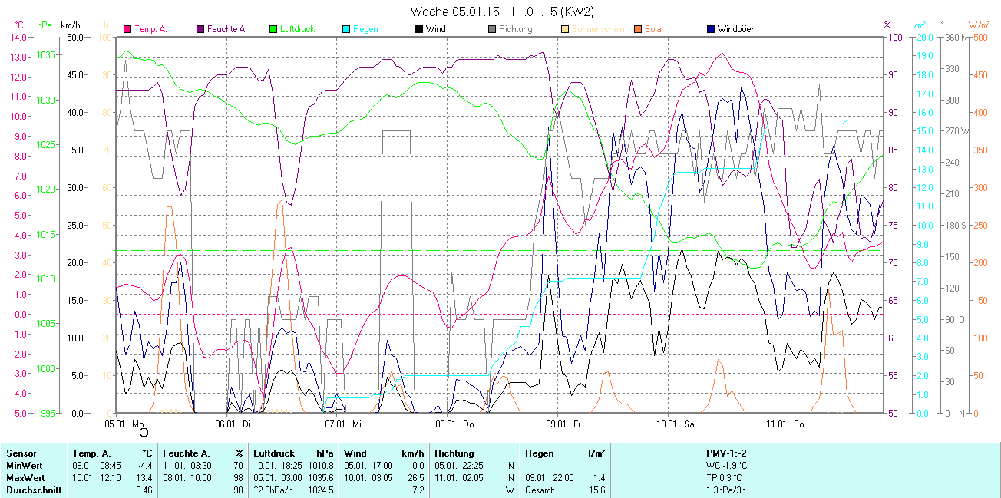The height and width of the screenshot is (498, 1001).
Task: Click the '05.01. Mo' date axis label
Action: 124,423
